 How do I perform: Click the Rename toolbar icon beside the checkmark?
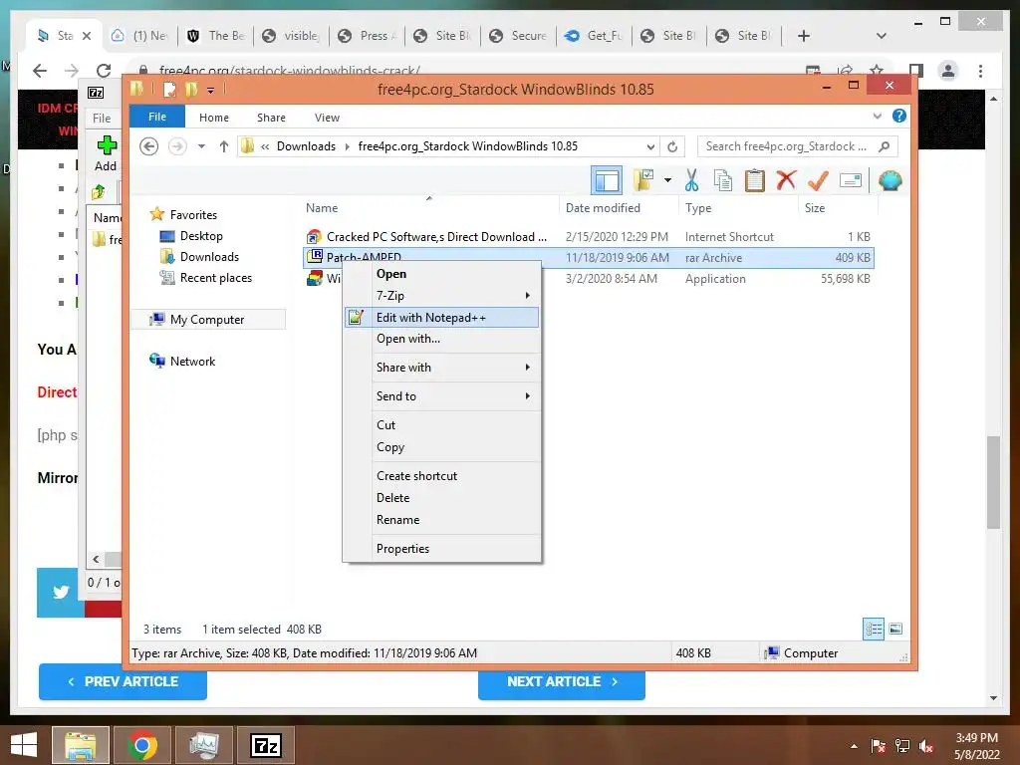point(851,180)
